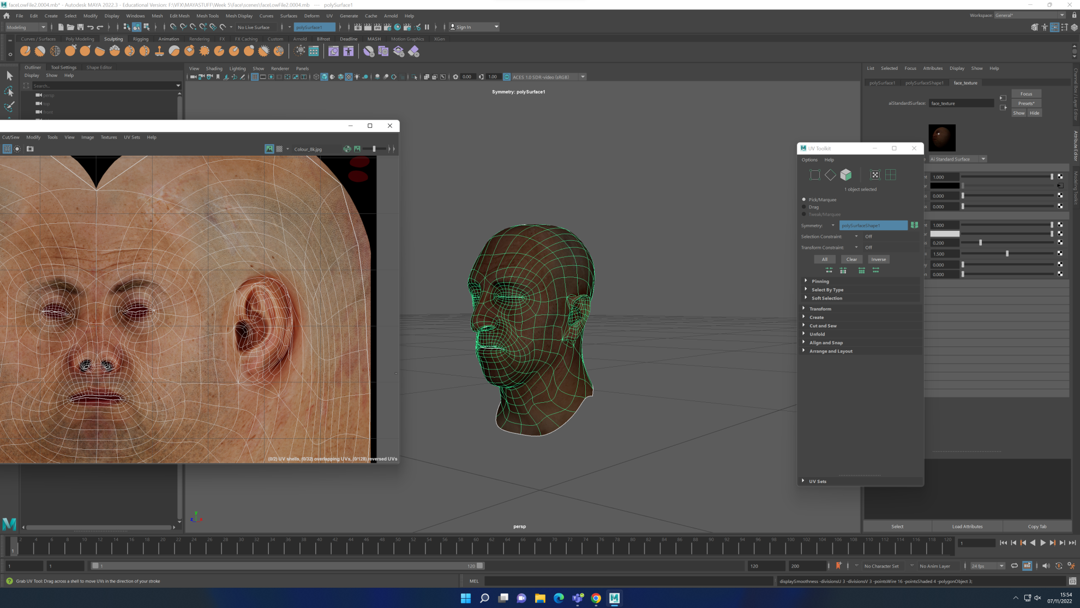1080x608 pixels.
Task: Open the Chrome icon in Windows taskbar
Action: point(596,598)
